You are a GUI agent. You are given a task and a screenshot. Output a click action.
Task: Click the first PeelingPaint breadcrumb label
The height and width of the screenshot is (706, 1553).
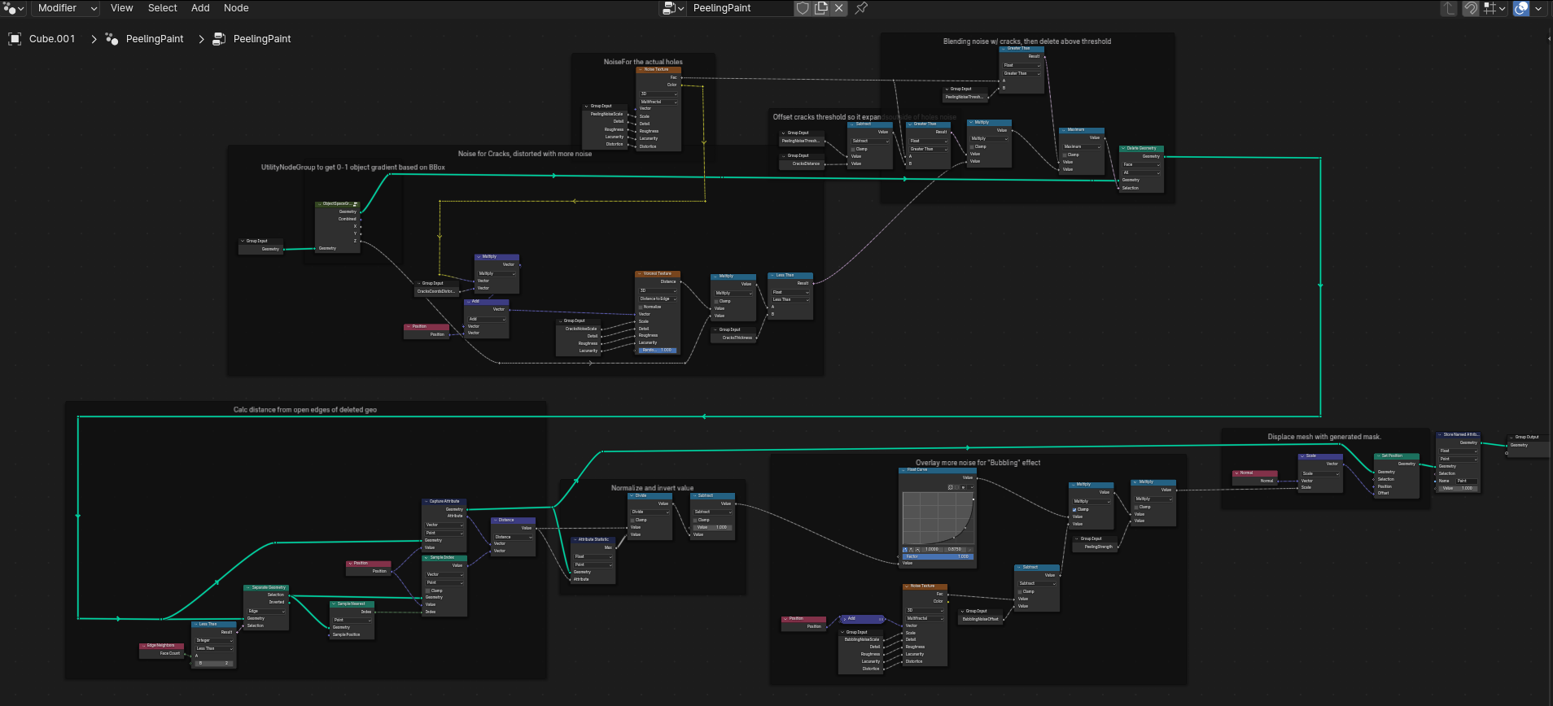(x=155, y=39)
